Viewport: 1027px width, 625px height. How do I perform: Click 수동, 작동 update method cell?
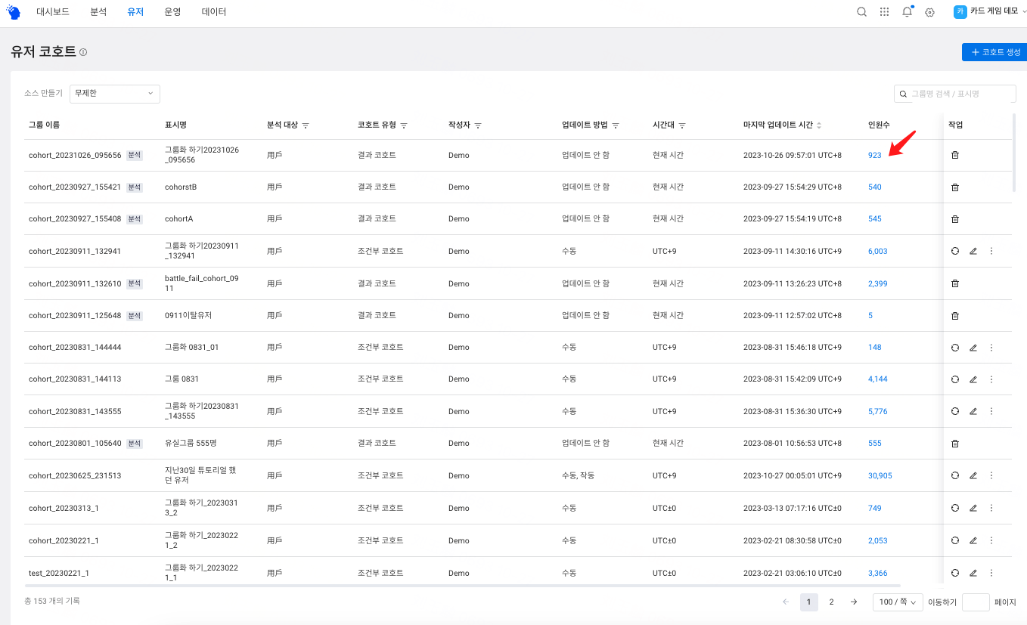(578, 475)
